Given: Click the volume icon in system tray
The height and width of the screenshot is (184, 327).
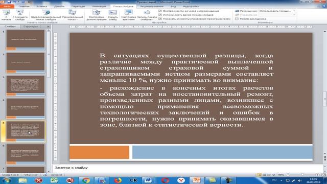Looking at the screenshot, I should pyautogui.click(x=300, y=180).
